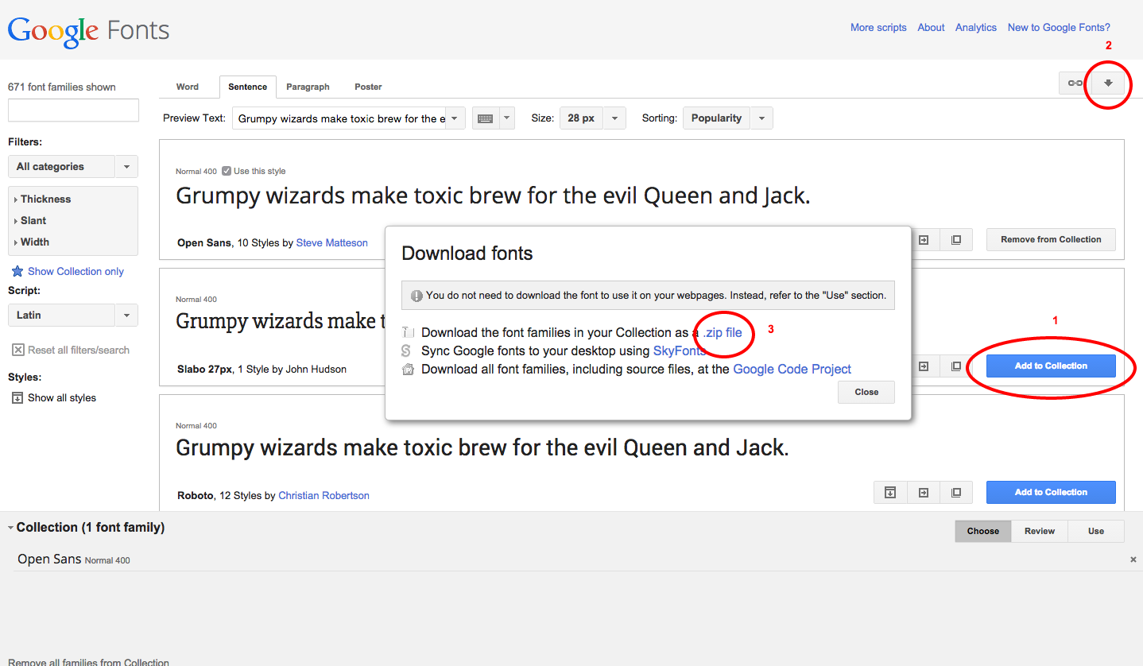Click the Quick-use arrow icon on the Roboto row
Image resolution: width=1143 pixels, height=666 pixels.
tap(924, 492)
